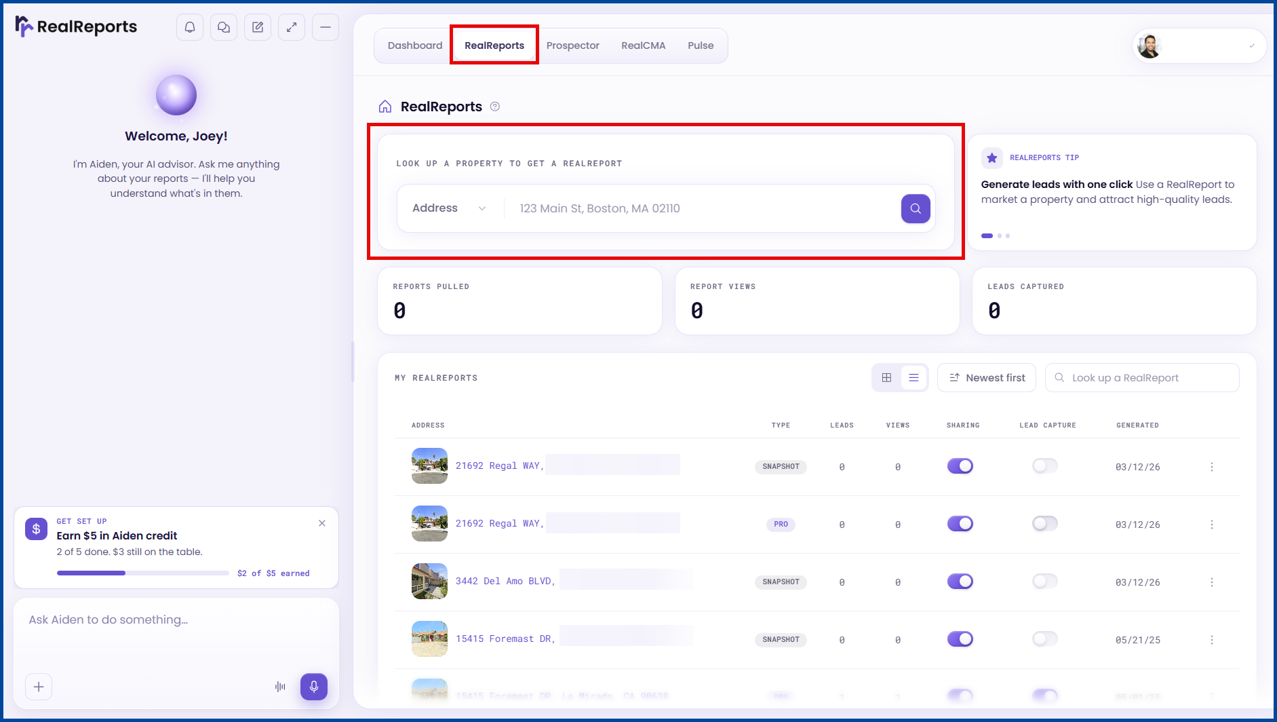
Task: Open the 3442 Del Amo BLVD report
Action: click(505, 582)
